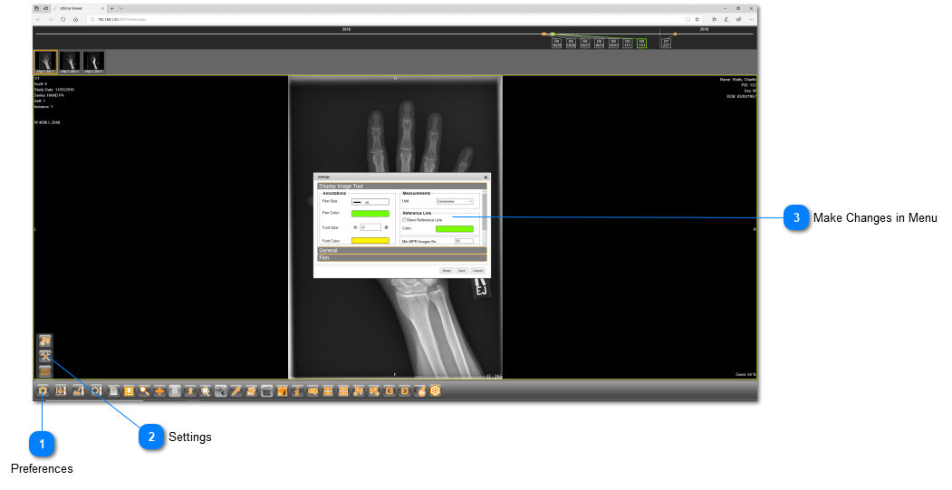The width and height of the screenshot is (952, 490).
Task: Click the Cancel button in Settings
Action: pyautogui.click(x=478, y=271)
